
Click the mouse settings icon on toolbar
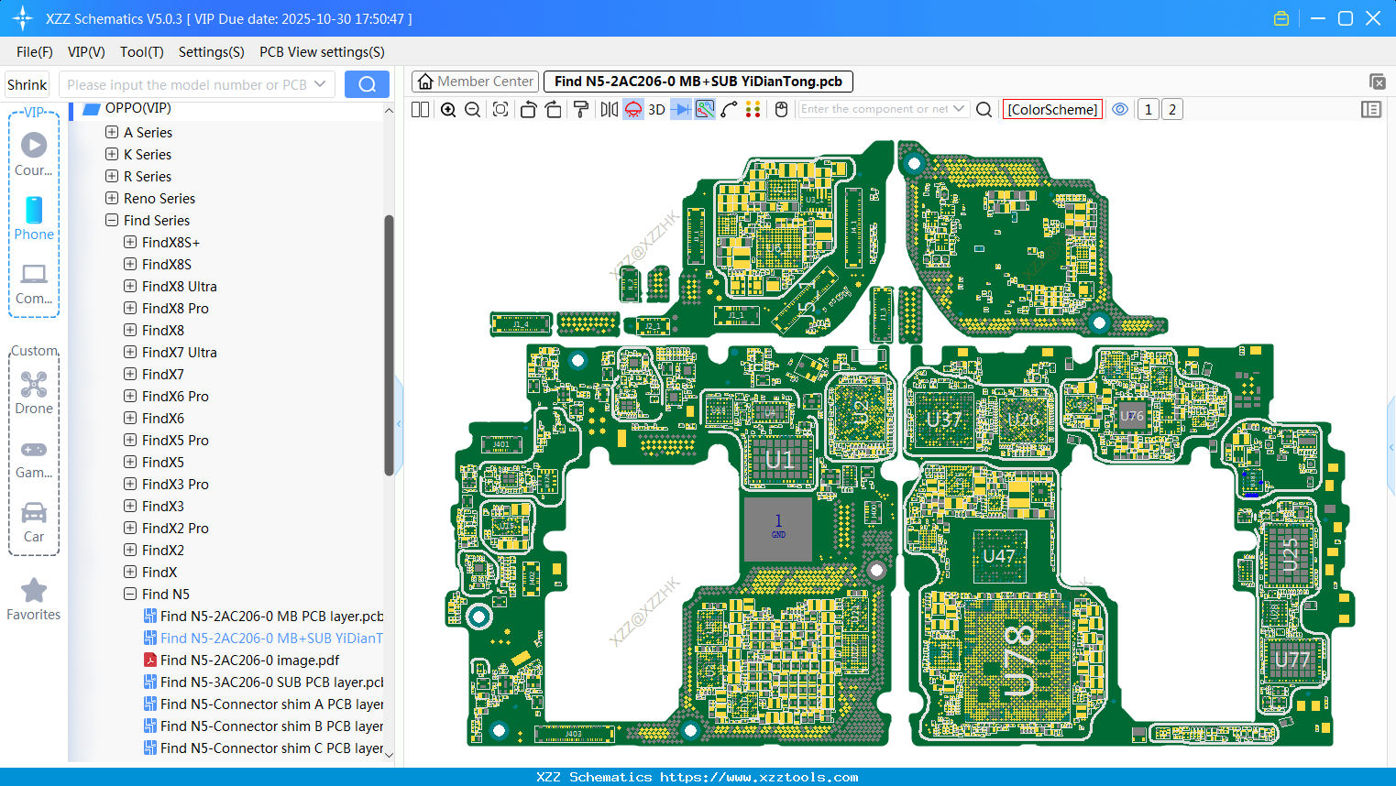780,109
